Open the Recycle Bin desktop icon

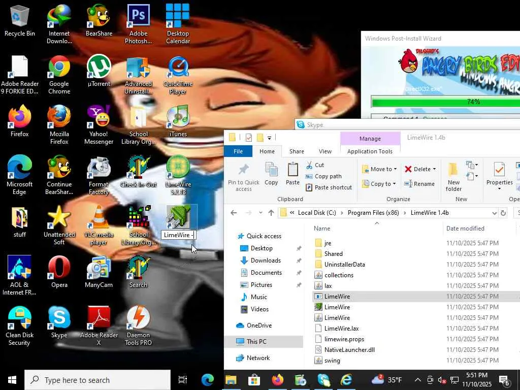20,20
